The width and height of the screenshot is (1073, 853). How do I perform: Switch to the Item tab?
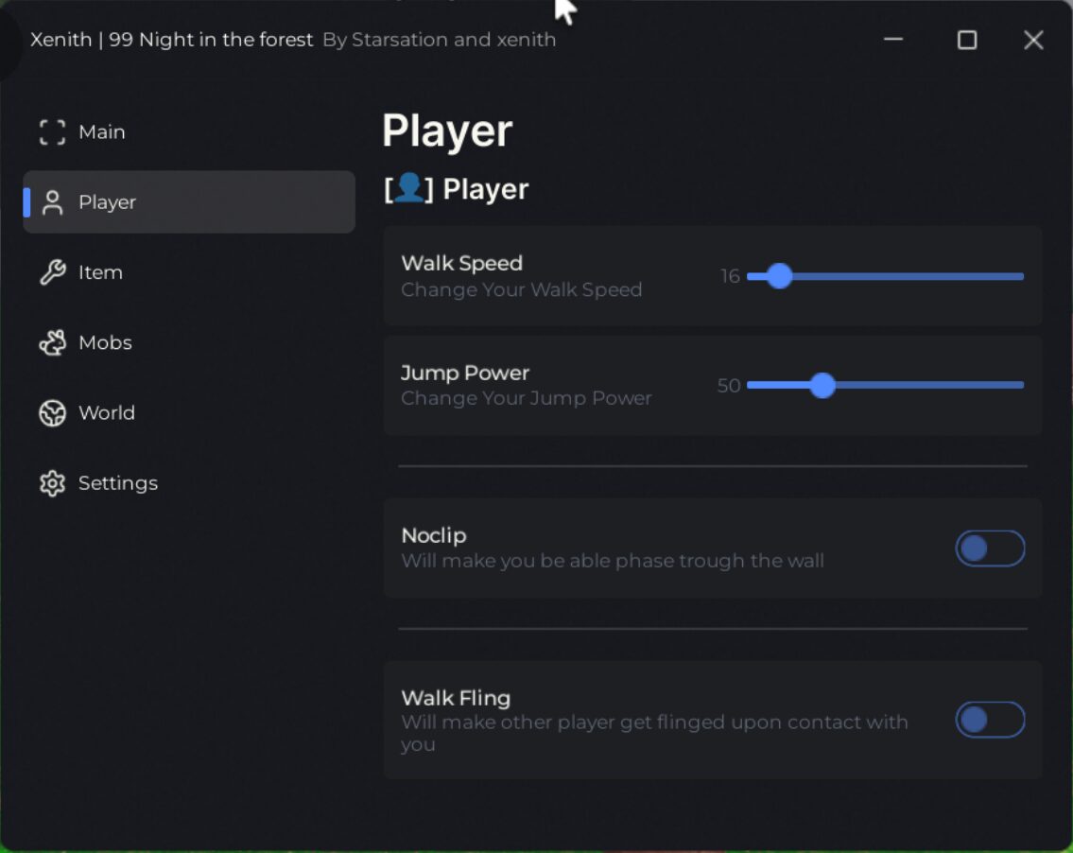click(100, 272)
